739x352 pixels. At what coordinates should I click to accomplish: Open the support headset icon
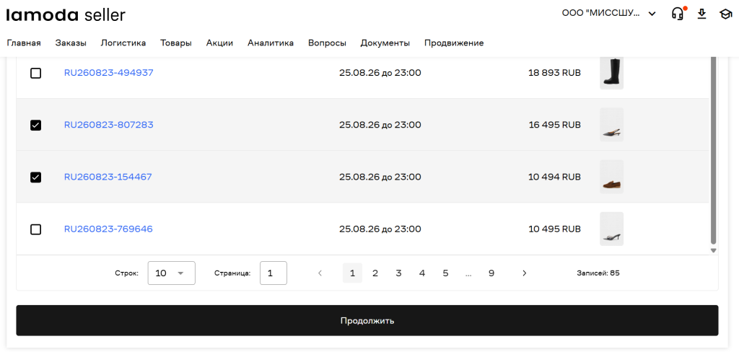click(x=677, y=14)
